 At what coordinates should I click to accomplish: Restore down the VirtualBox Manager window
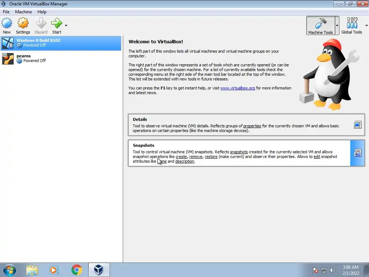[x=350, y=4]
